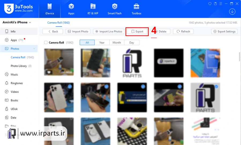Viewport: 241px width, 145px height.
Task: Select Info in the sidebar
Action: click(x=19, y=31)
